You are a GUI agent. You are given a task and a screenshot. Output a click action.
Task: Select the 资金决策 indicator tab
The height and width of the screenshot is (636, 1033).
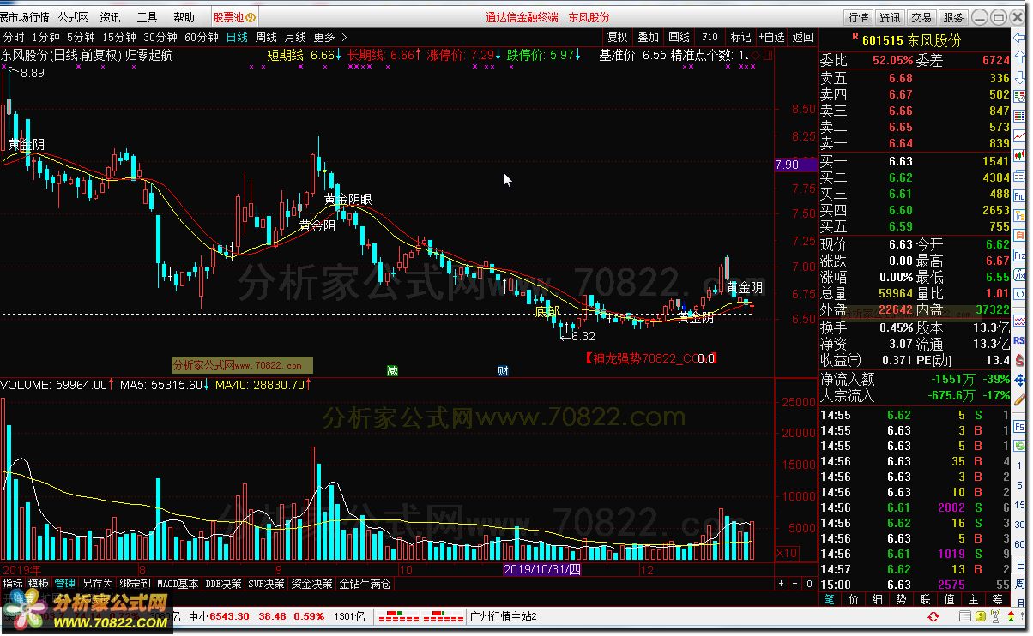click(311, 584)
